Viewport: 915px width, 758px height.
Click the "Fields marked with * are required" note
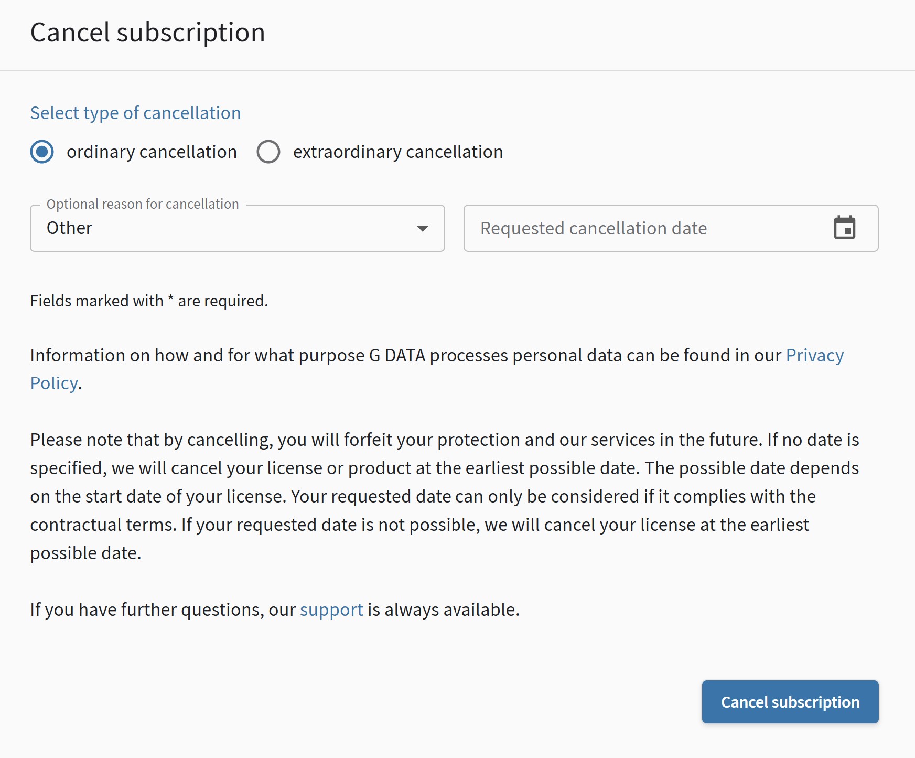click(x=149, y=301)
